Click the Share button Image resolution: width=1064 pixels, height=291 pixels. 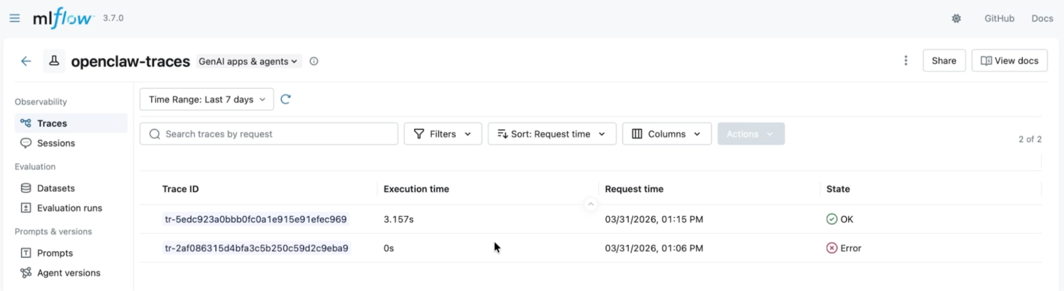point(944,61)
